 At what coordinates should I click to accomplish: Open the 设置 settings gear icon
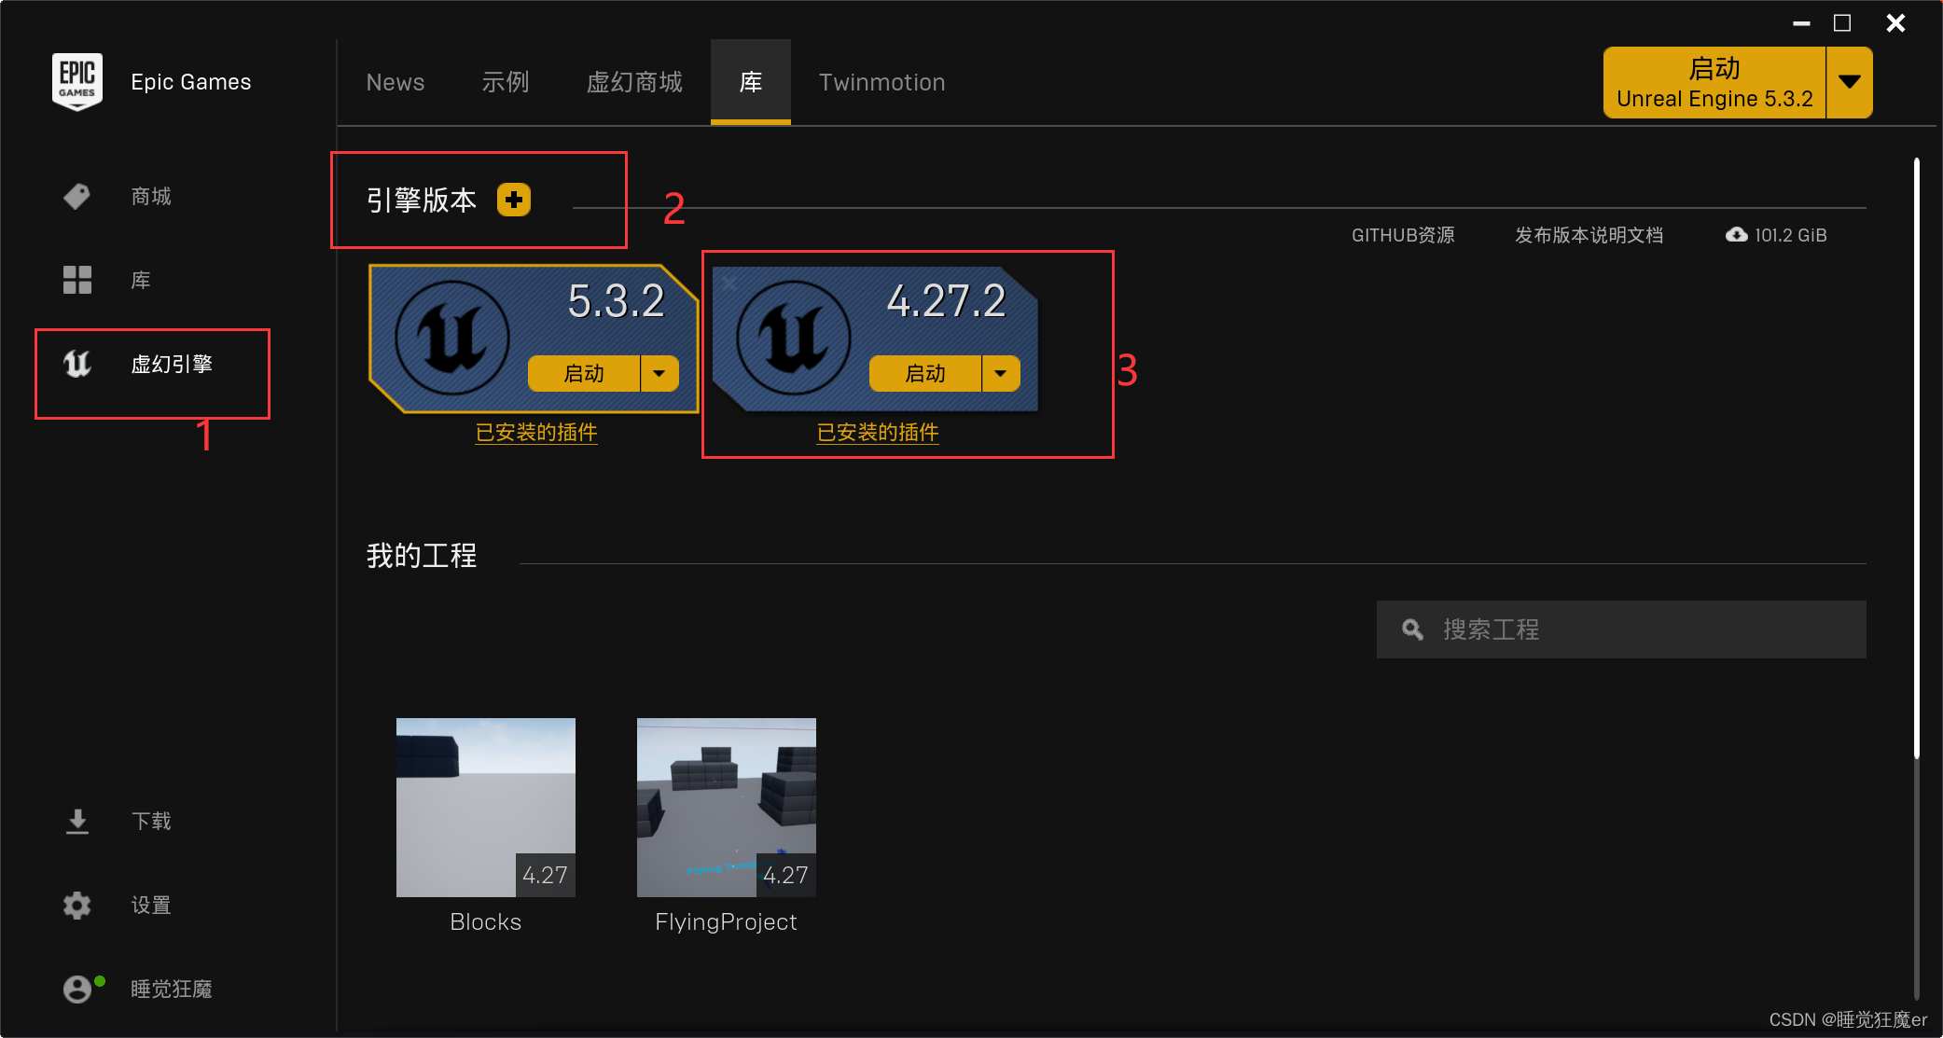[x=77, y=906]
